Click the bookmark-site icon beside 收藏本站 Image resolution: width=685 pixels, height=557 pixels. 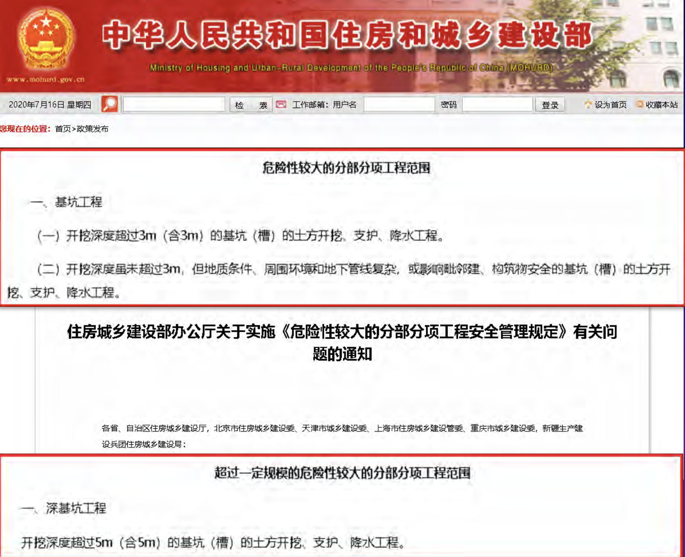coord(639,104)
